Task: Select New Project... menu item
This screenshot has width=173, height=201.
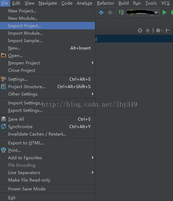Action: point(47,11)
